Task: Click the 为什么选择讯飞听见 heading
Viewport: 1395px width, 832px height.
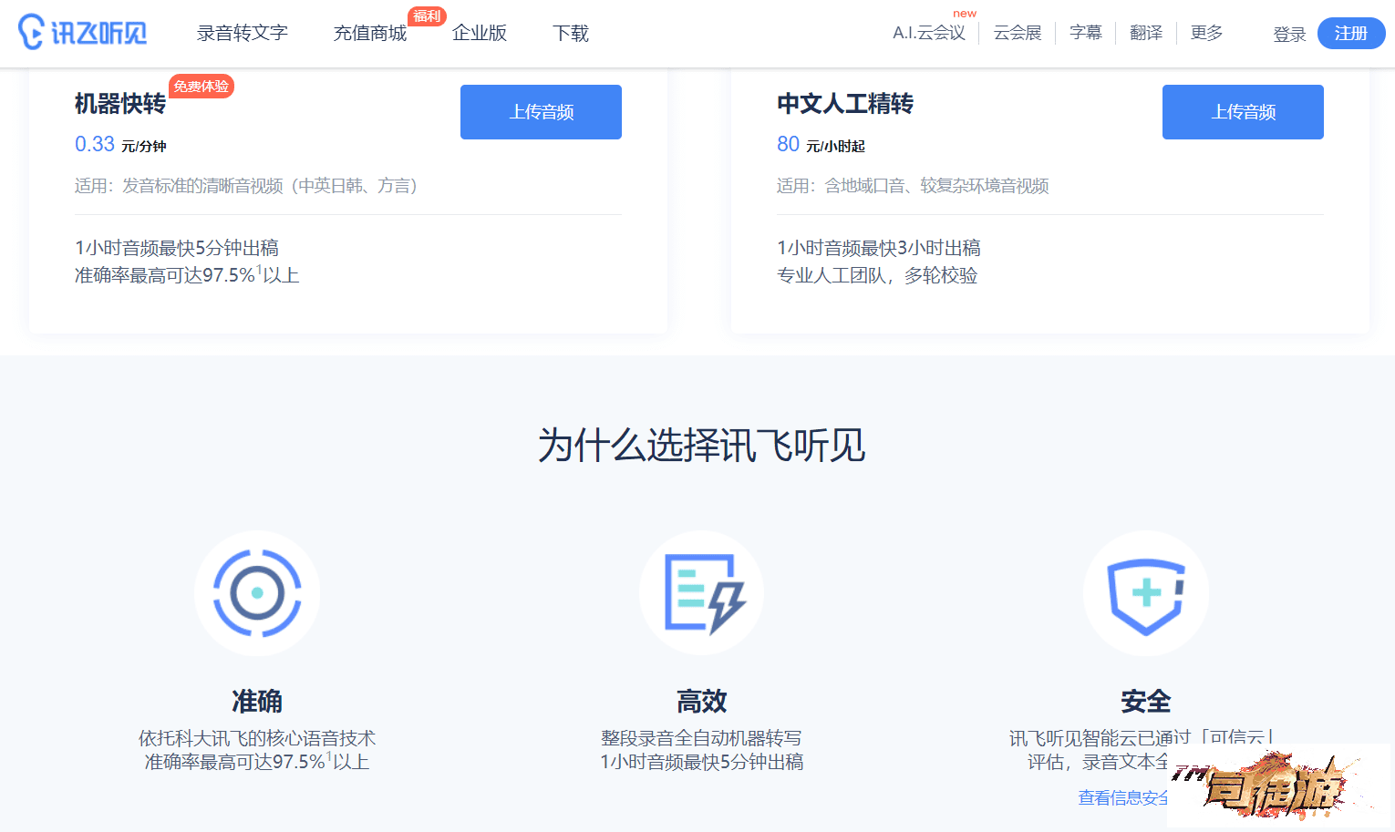Action: [702, 446]
